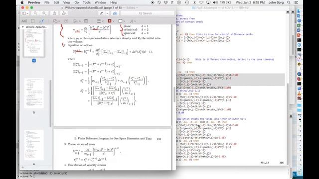Open the Help menu

(x=114, y=2)
